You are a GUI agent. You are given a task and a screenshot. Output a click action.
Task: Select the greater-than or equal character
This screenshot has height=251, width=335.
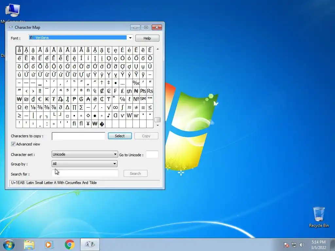tap(19, 116)
